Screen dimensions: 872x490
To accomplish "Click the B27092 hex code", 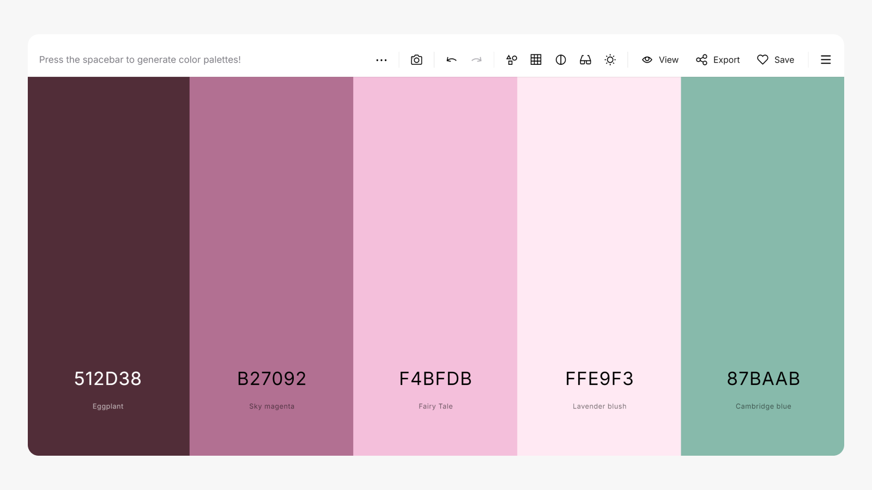I will coord(271,379).
